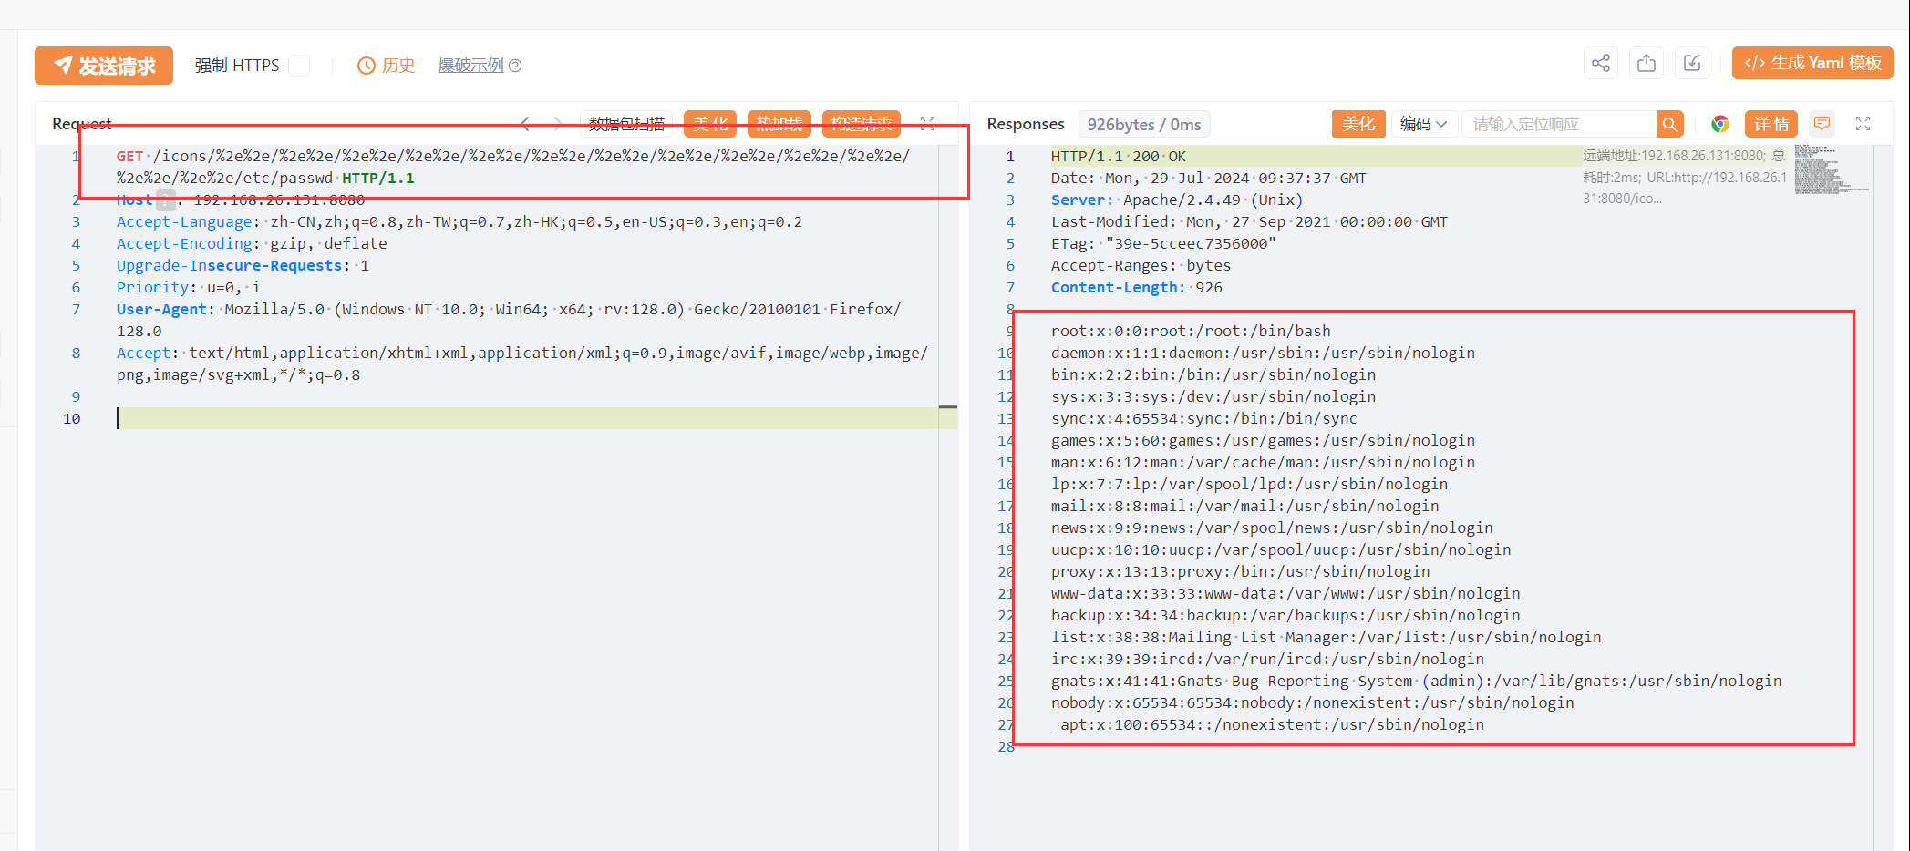Click the gnats Bug-Reporting System passwd line
The width and height of the screenshot is (1910, 851).
[x=1416, y=681]
